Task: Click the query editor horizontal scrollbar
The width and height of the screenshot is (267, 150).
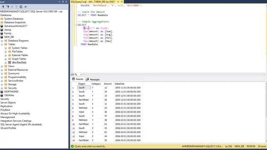Action: 174,75
